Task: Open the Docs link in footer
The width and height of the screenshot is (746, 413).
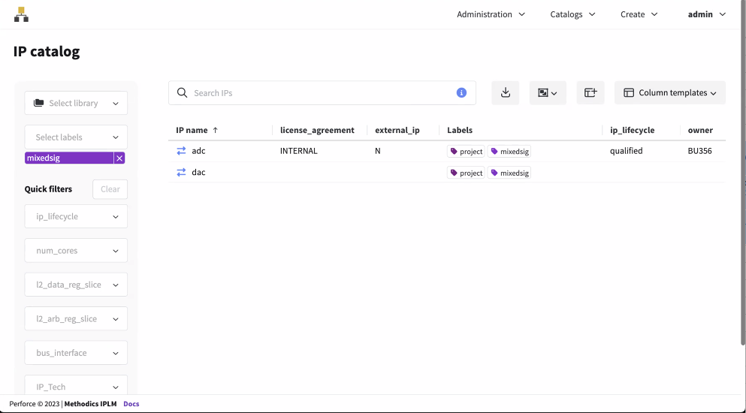Action: click(131, 404)
